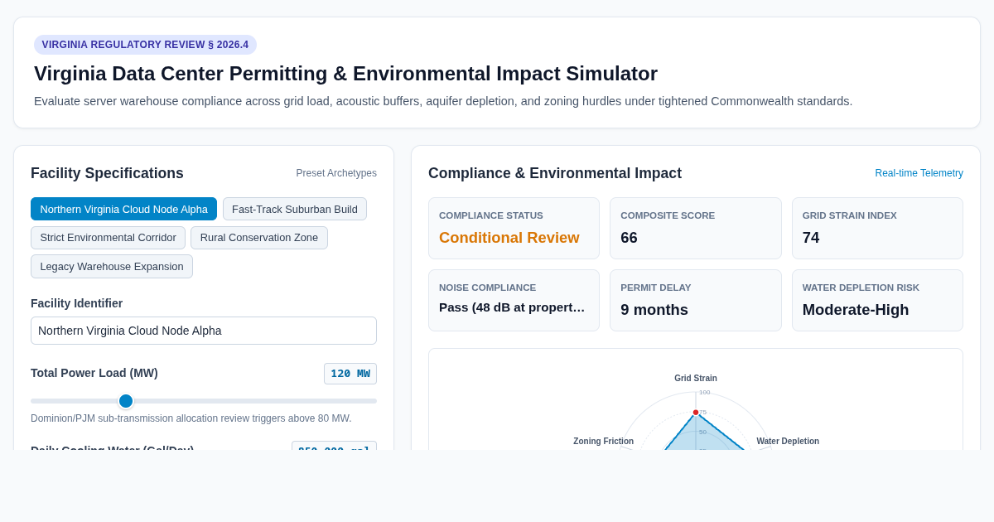Click the simulator page title

pyautogui.click(x=345, y=74)
